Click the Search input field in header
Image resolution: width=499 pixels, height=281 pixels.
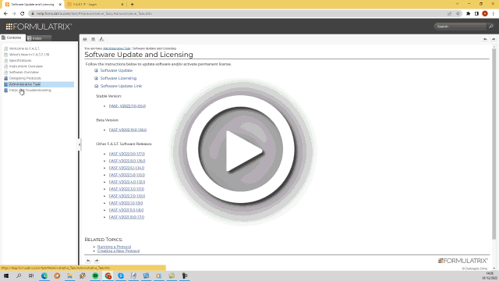(461, 27)
